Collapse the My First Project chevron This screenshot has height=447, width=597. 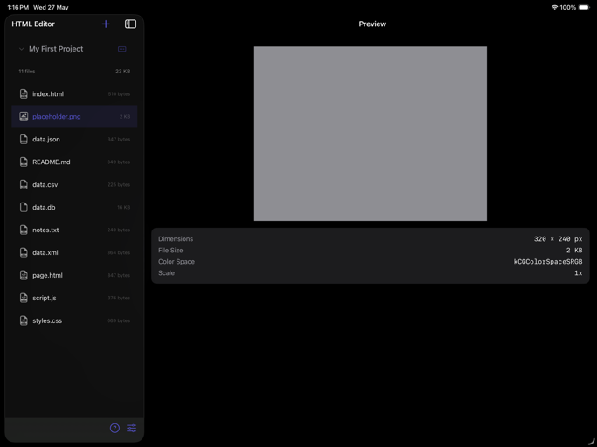tap(21, 49)
